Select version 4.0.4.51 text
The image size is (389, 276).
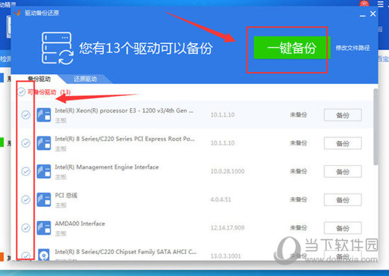221,200
